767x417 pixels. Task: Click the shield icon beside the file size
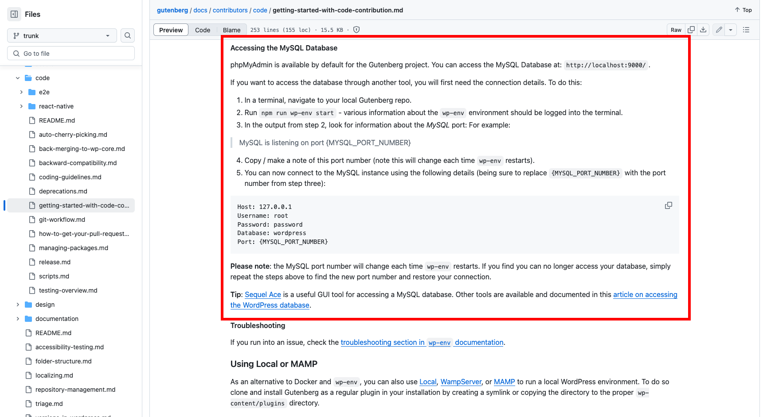[x=356, y=30]
